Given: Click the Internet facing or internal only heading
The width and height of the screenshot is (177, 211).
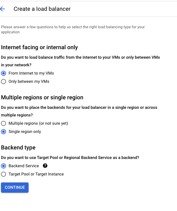Looking at the screenshot, I should pyautogui.click(x=39, y=47).
